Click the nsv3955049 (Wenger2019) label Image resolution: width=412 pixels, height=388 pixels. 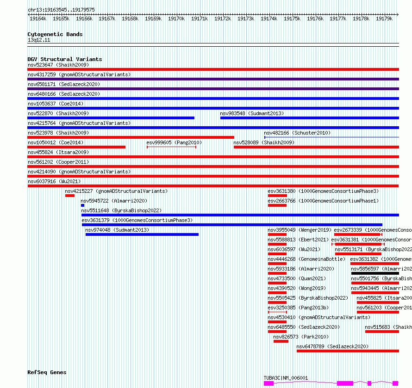[x=300, y=230]
